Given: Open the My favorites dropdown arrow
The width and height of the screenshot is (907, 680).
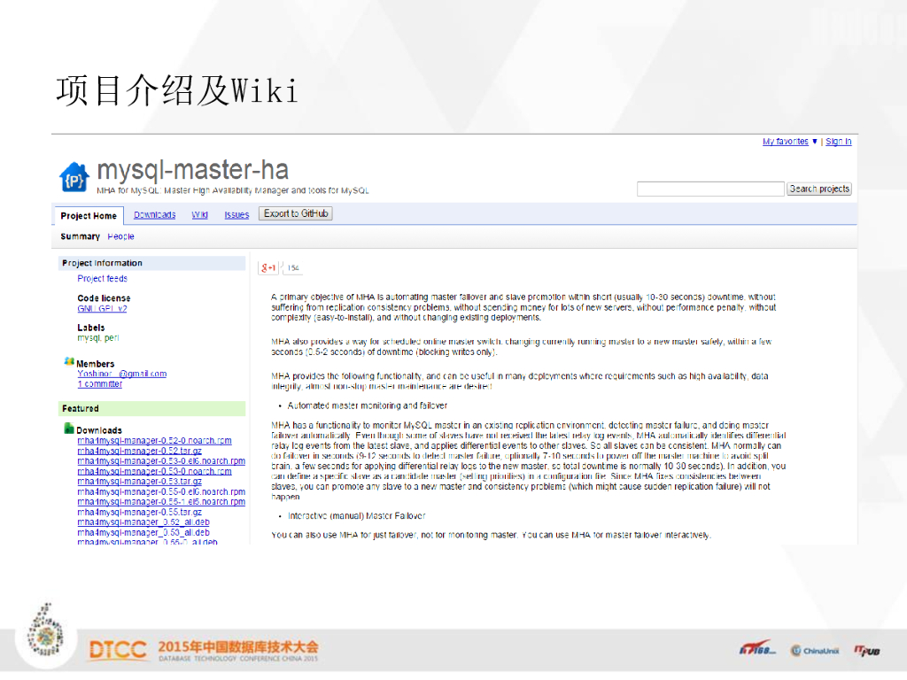Looking at the screenshot, I should tap(815, 142).
